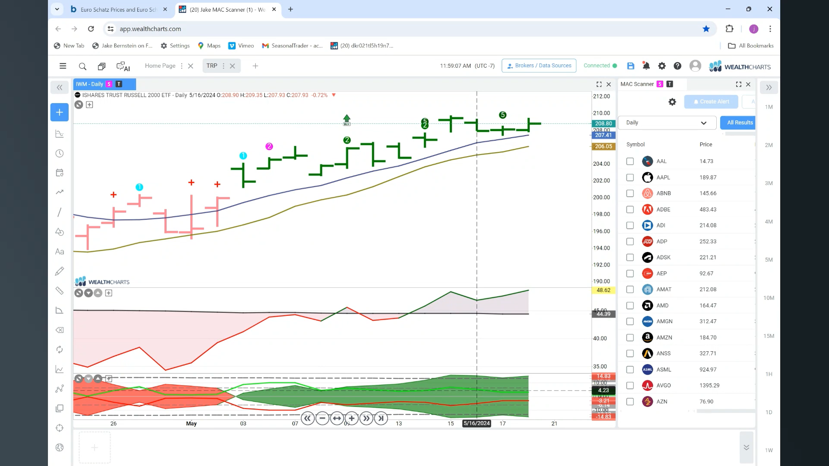
Task: Select the pencil freehand drawing tool
Action: [60, 271]
